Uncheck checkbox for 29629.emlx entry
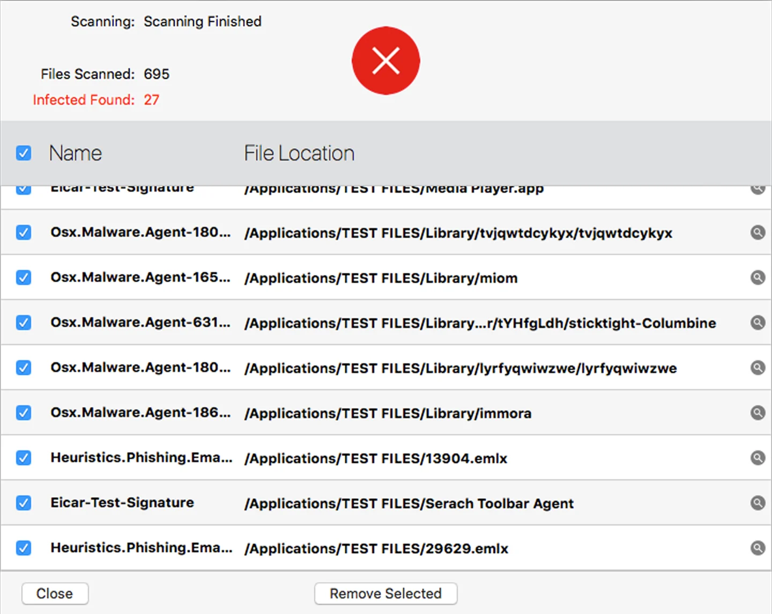Screen dimensions: 772x614 point(24,548)
